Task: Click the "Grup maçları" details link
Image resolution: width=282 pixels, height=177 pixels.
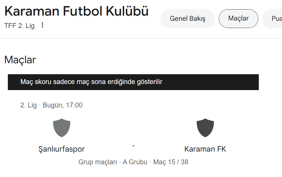Action: click(x=97, y=162)
